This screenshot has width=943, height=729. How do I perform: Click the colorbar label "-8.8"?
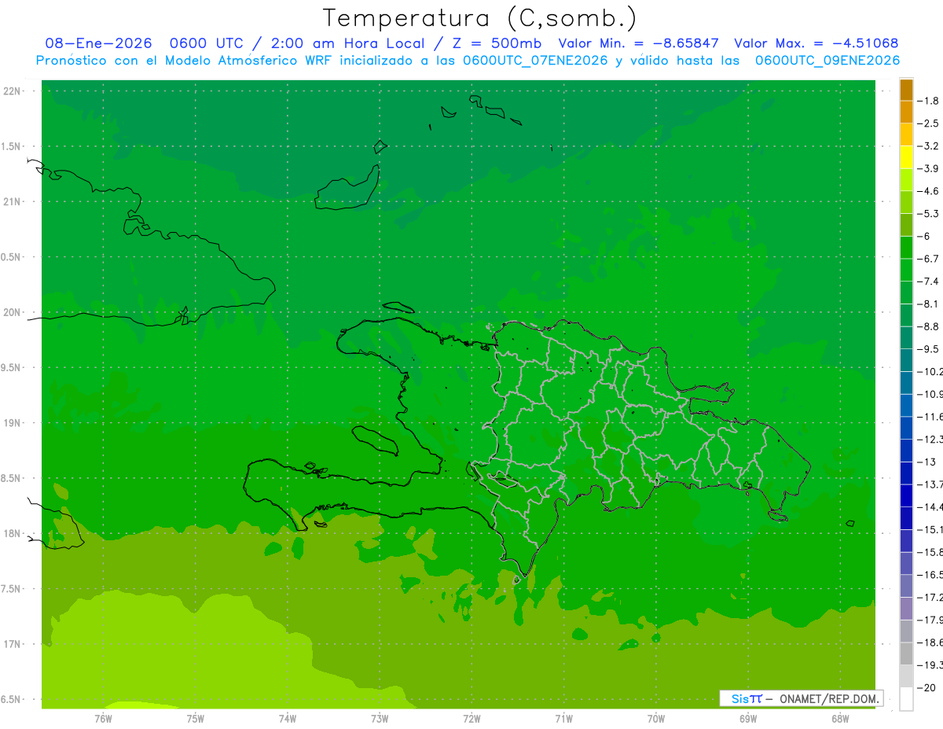click(929, 326)
